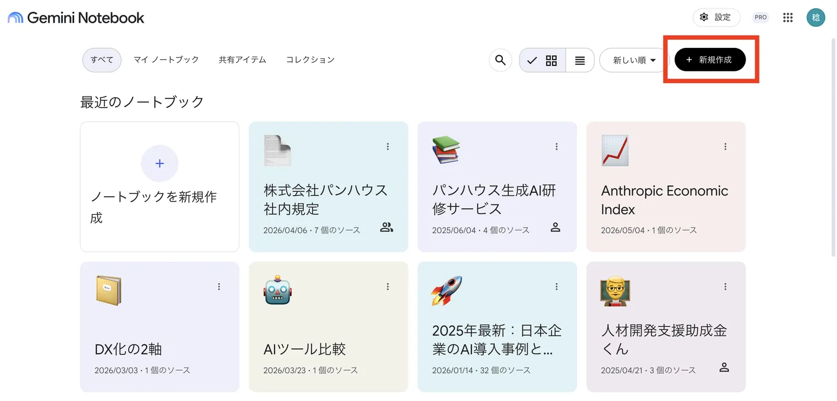
Task: Switch to list view
Action: 580,60
